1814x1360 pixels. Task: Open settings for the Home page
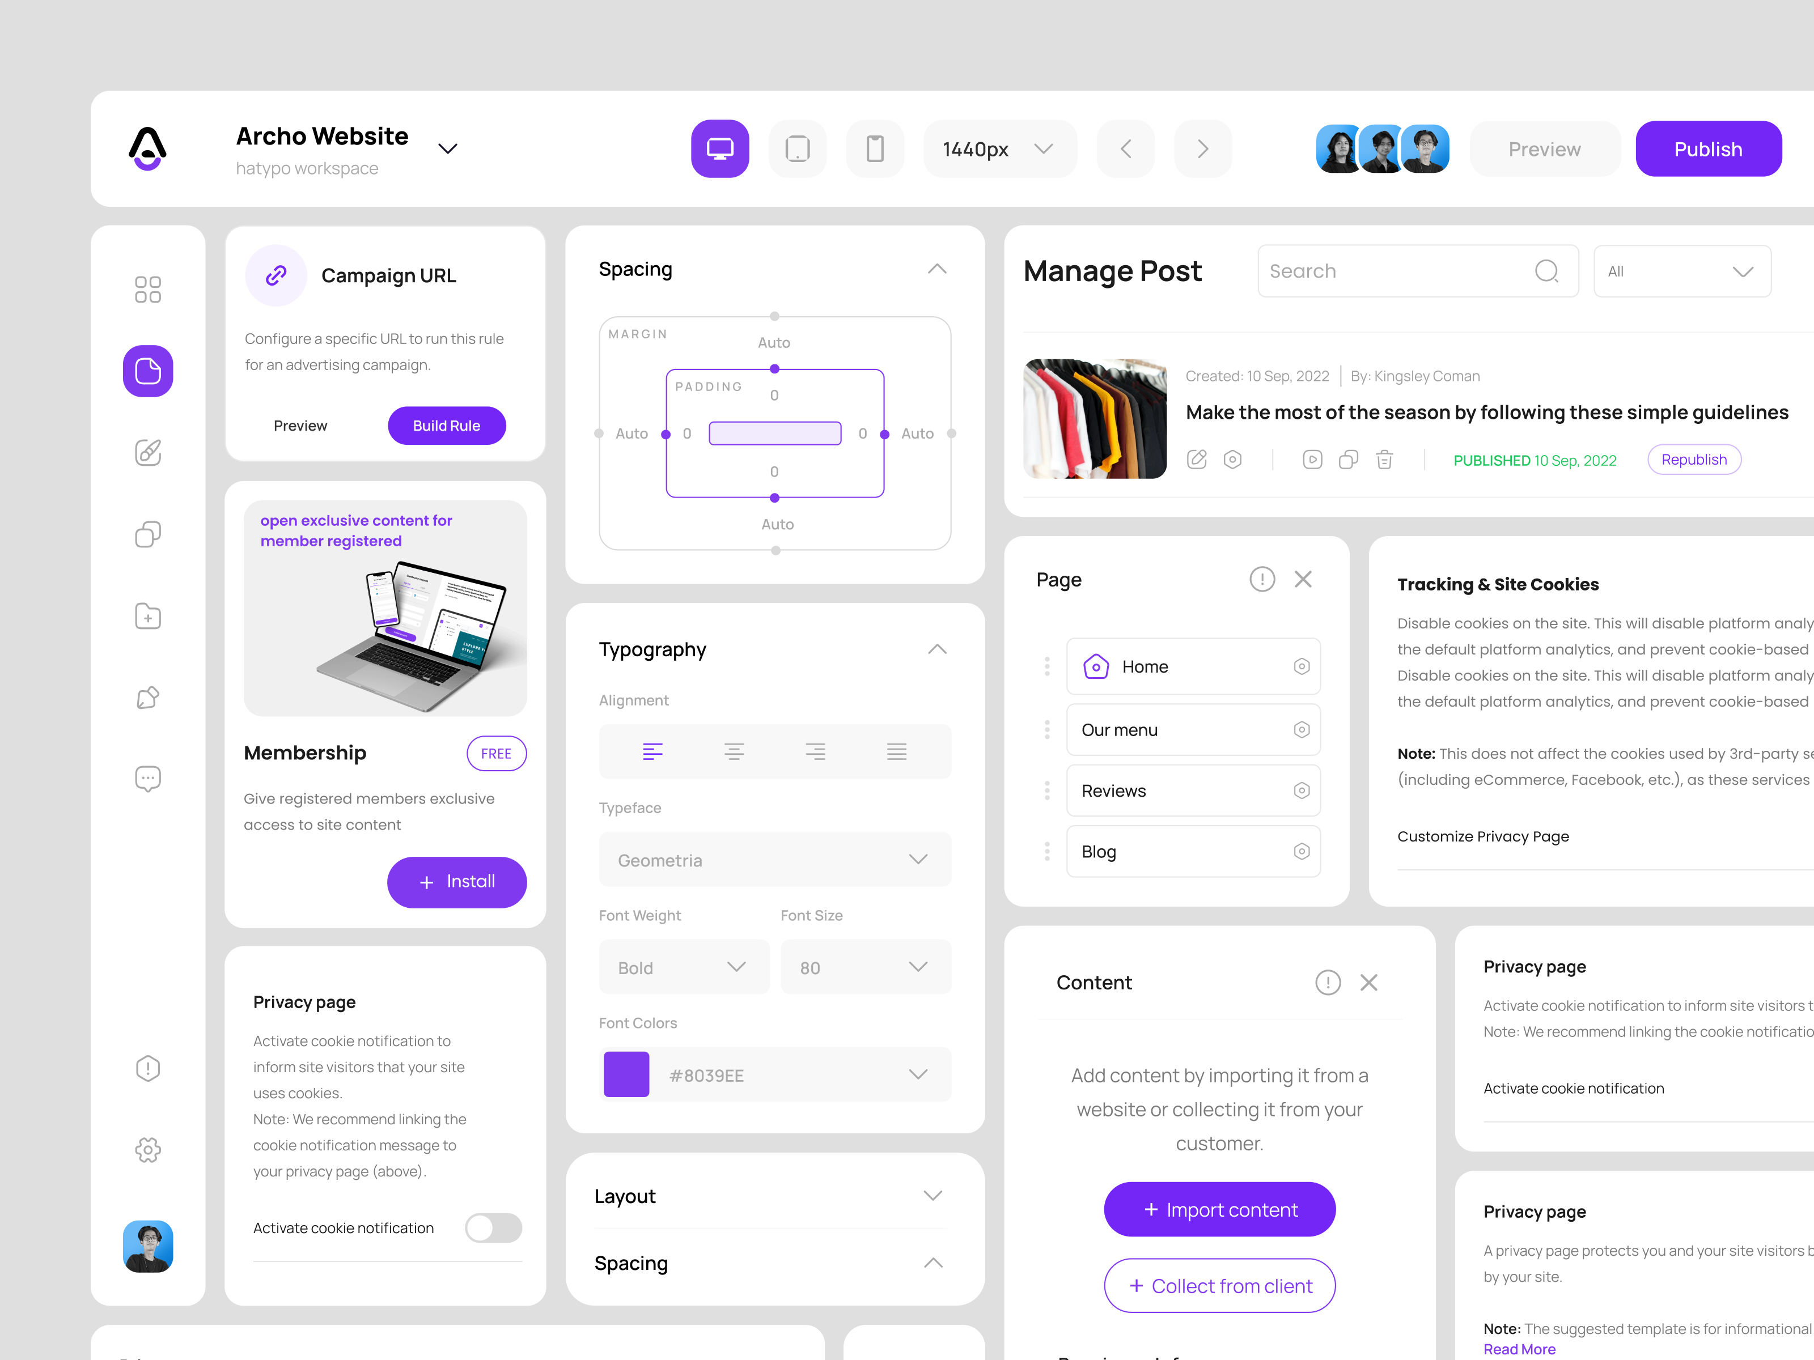point(1302,666)
